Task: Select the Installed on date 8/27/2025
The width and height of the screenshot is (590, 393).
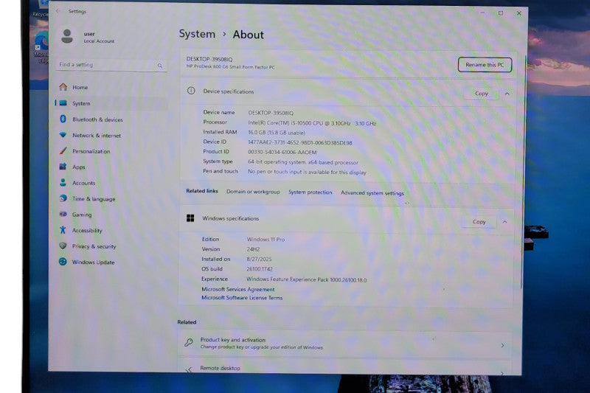Action: coord(259,259)
